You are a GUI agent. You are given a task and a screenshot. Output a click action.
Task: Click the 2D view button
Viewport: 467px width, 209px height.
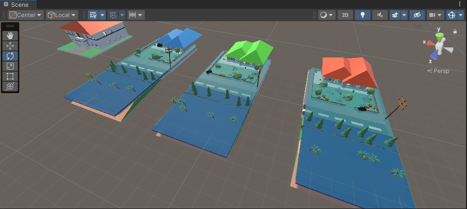point(345,15)
